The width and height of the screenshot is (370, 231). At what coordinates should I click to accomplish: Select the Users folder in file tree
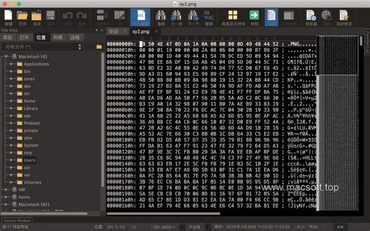[x=29, y=160]
